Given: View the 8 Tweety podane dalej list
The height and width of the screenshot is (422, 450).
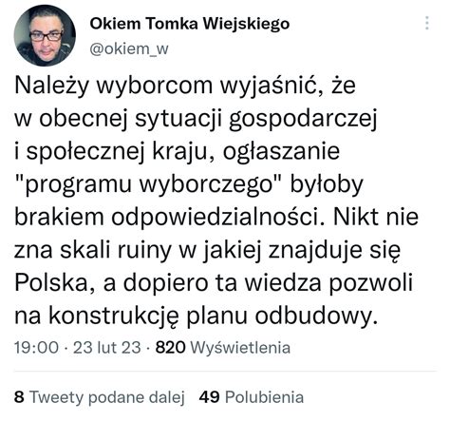Looking at the screenshot, I should click(100, 397).
